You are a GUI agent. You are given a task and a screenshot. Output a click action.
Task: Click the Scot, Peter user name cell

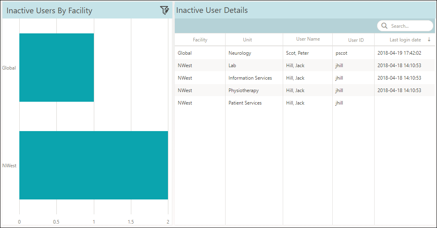[x=297, y=53]
